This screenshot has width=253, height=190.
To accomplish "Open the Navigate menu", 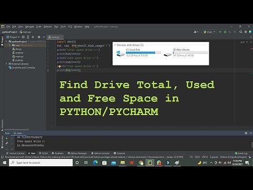I will pyautogui.click(x=30, y=26).
